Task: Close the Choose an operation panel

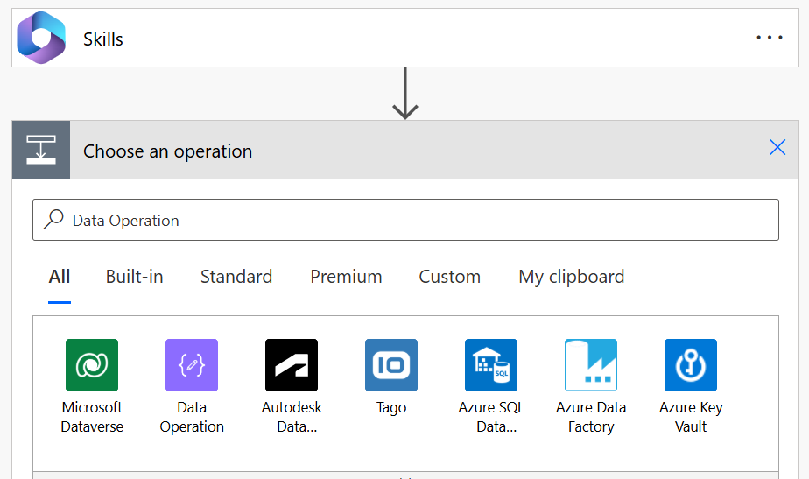Action: (x=777, y=147)
